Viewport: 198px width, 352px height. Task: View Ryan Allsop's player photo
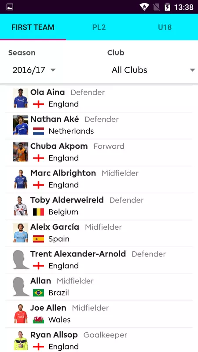click(x=21, y=341)
